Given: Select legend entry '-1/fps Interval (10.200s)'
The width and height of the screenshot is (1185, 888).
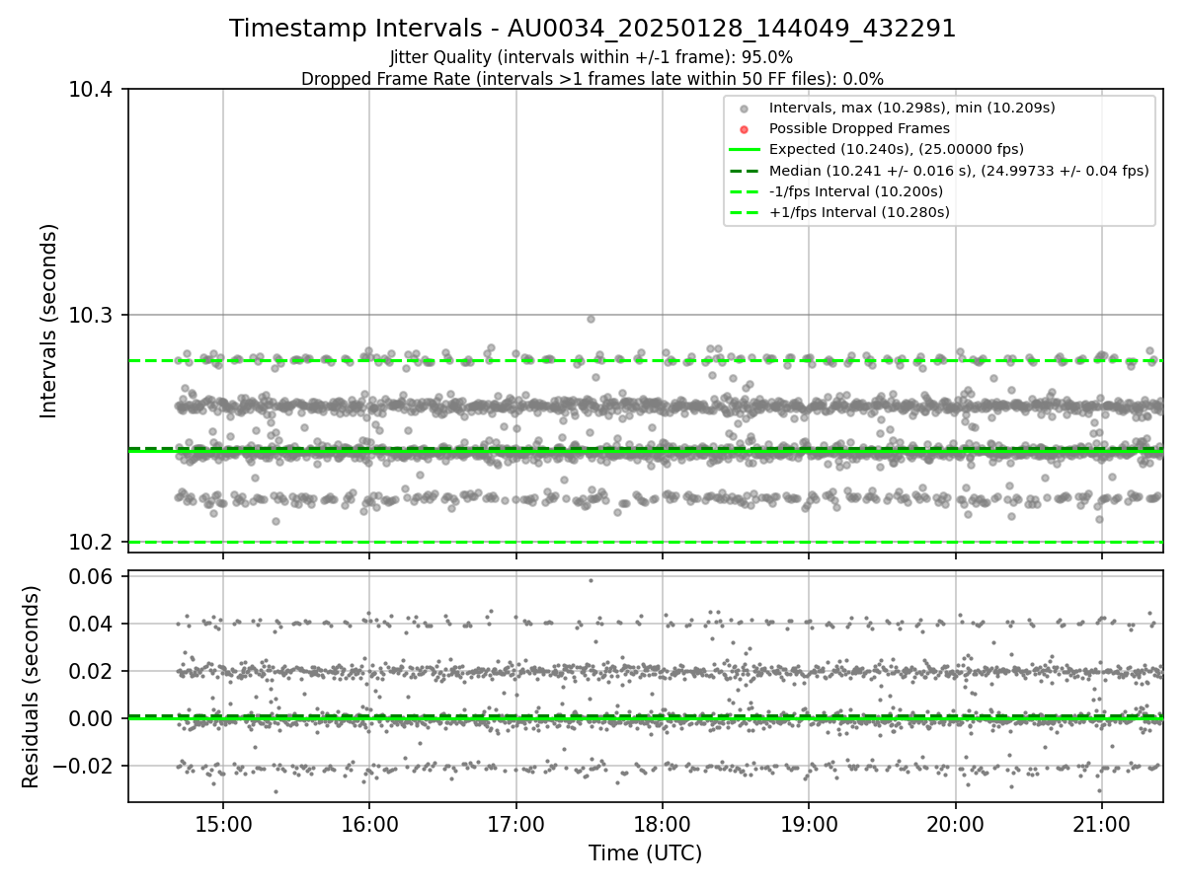Looking at the screenshot, I should click(856, 190).
